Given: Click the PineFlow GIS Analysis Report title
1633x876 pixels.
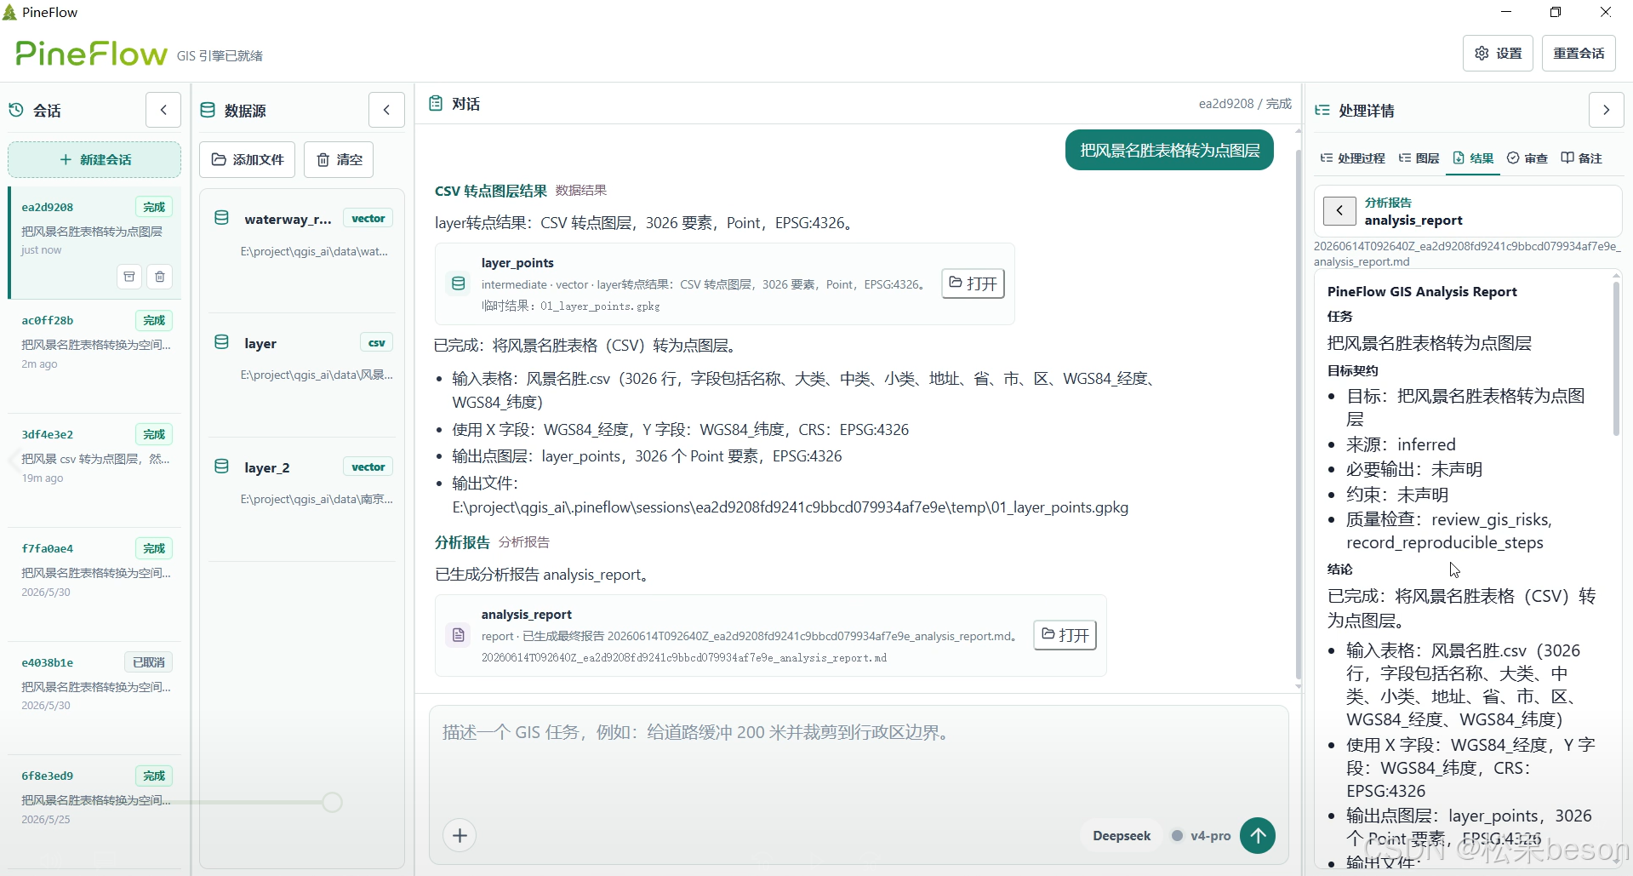Looking at the screenshot, I should (1422, 291).
